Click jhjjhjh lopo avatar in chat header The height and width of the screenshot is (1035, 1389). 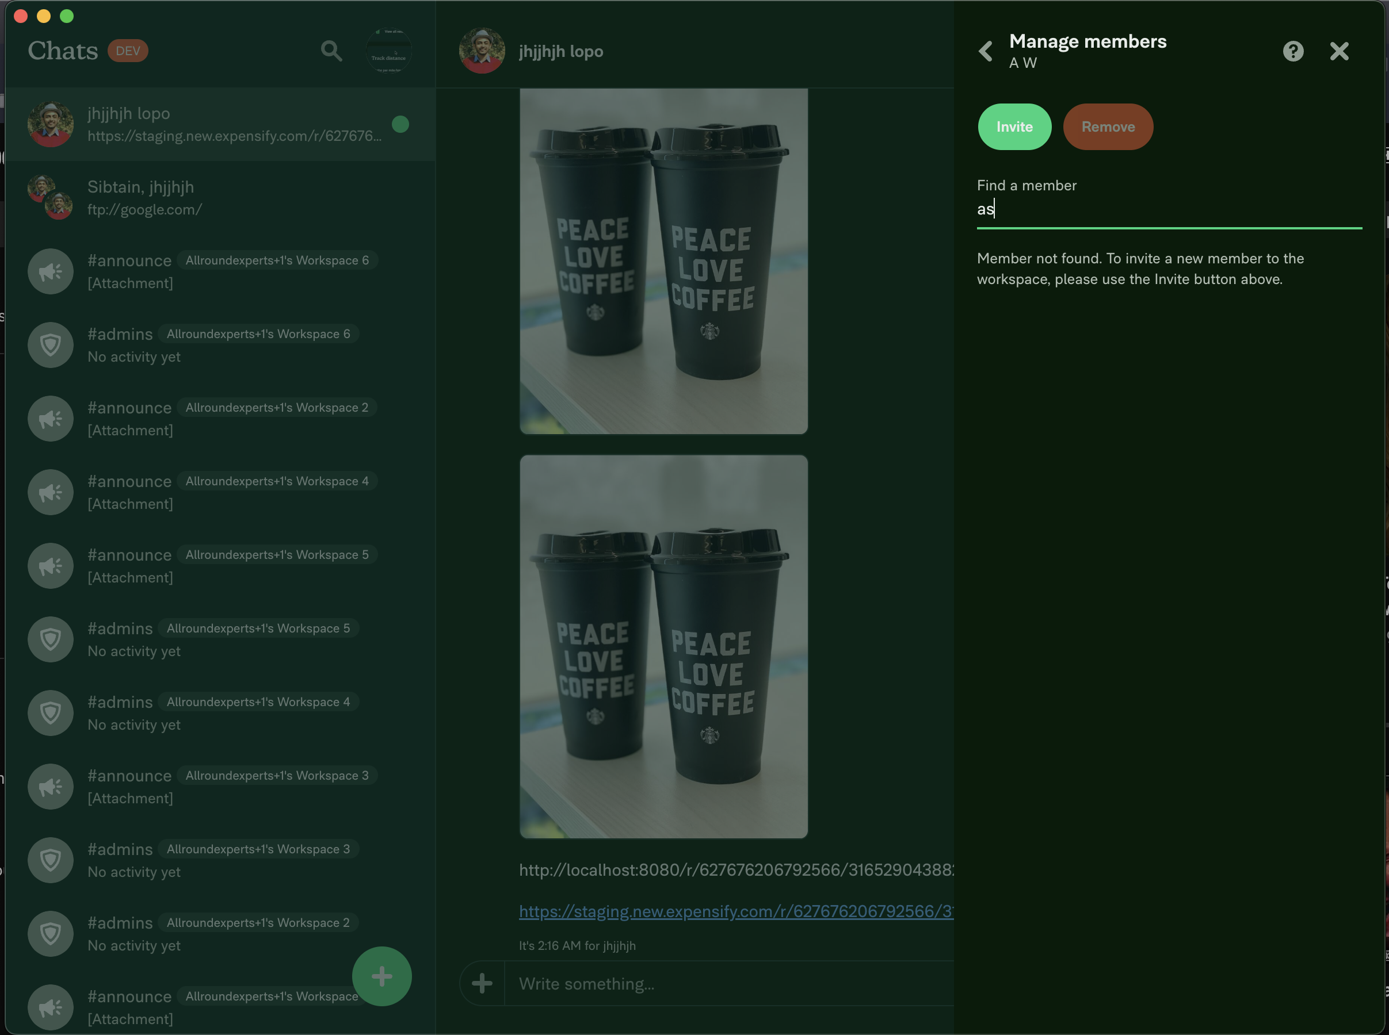pyautogui.click(x=482, y=51)
